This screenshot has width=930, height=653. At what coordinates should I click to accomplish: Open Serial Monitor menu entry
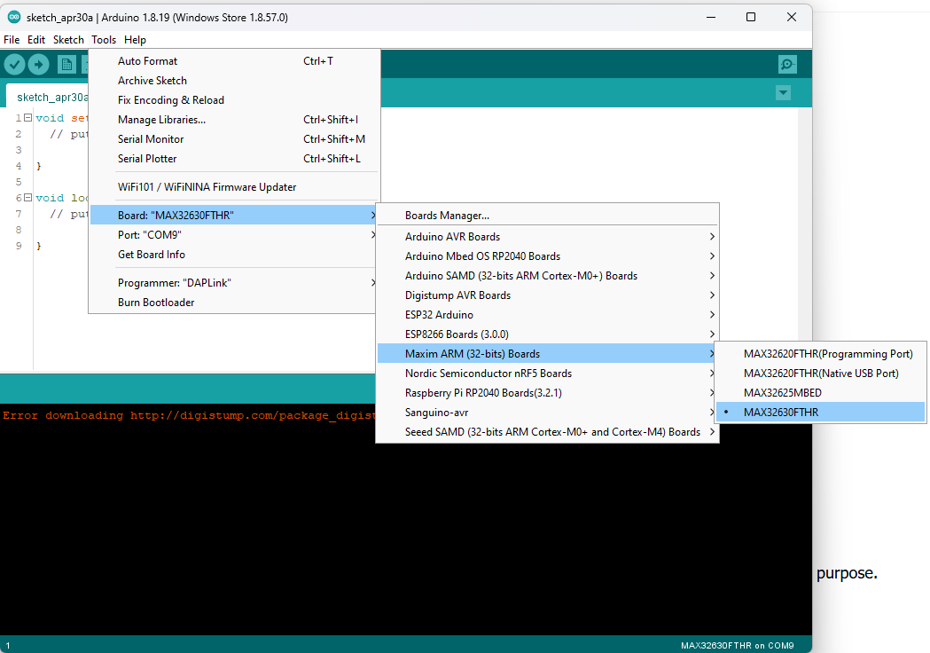pos(234,139)
